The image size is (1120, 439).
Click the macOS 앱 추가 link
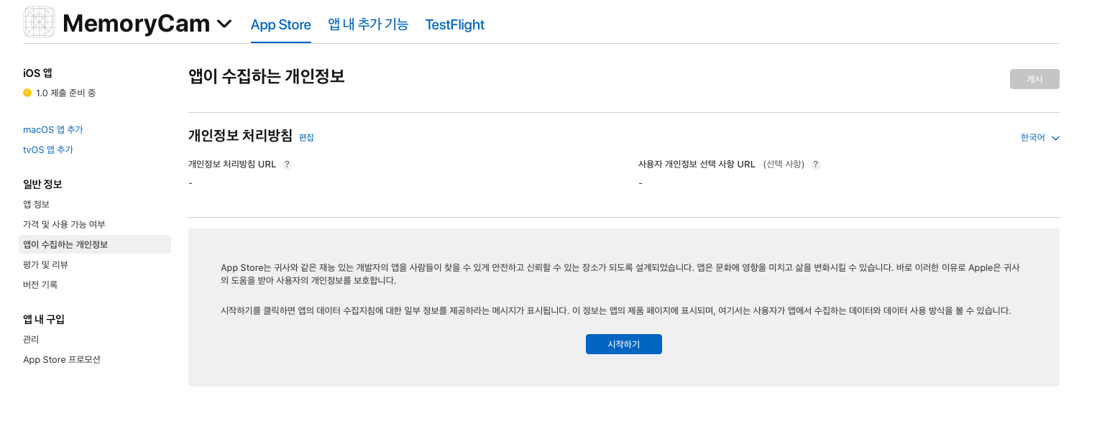[53, 129]
